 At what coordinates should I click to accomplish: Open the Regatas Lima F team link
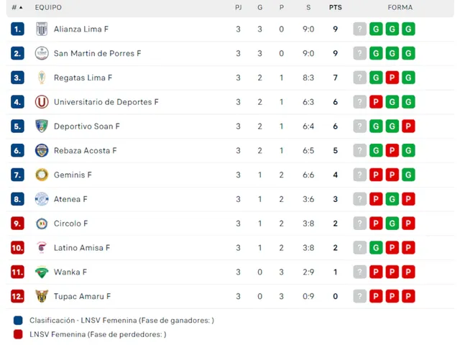[x=83, y=78]
